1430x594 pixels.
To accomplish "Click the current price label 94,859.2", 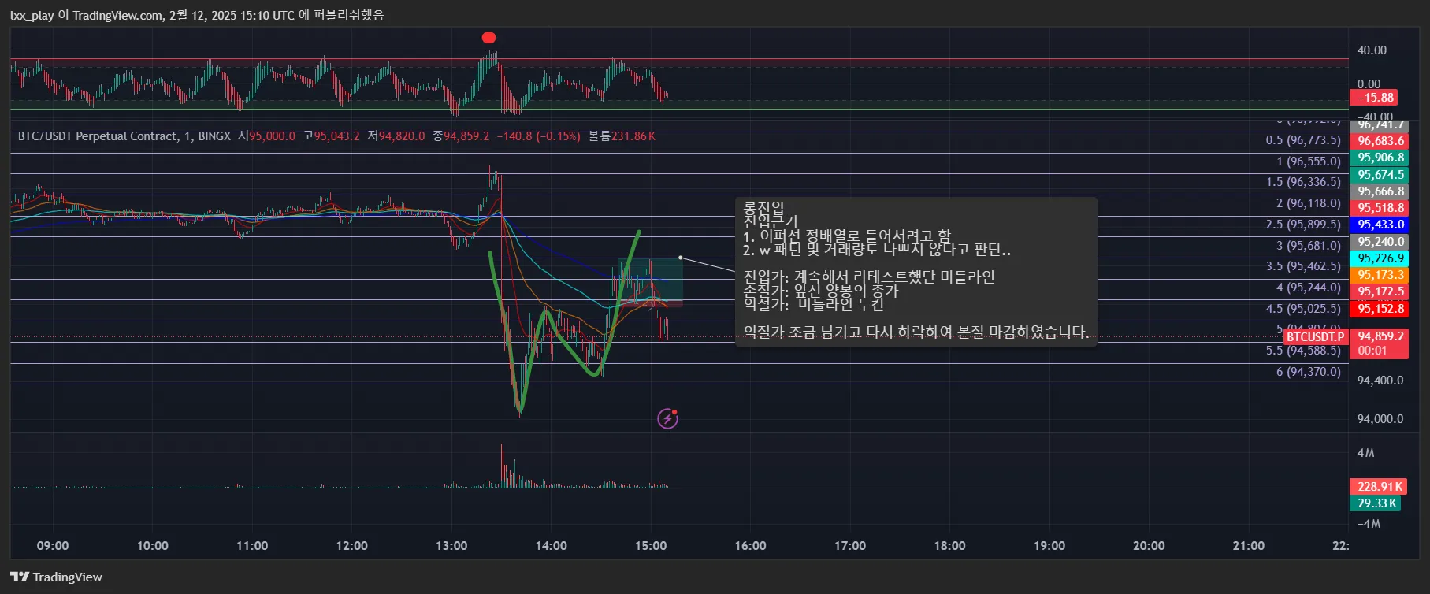I will (1380, 336).
